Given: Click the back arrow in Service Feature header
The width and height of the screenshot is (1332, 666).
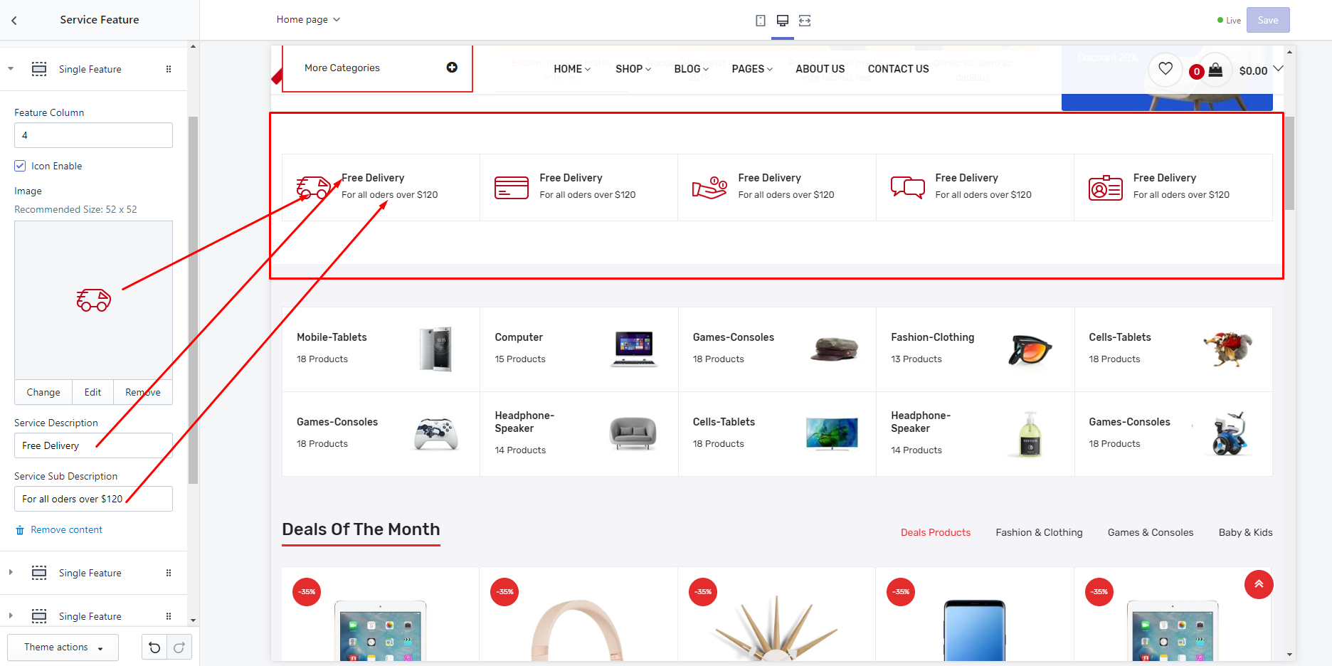Looking at the screenshot, I should (x=14, y=21).
